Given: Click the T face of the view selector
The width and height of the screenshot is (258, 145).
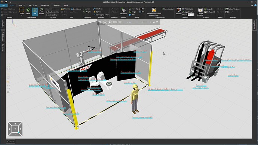Looking at the screenshot, I should (x=15, y=129).
